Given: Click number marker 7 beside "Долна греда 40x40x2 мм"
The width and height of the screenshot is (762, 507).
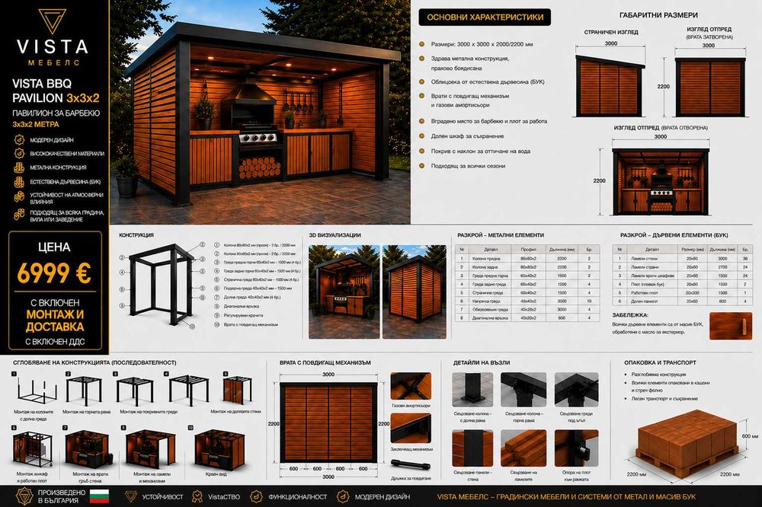Looking at the screenshot, I should tap(216, 297).
